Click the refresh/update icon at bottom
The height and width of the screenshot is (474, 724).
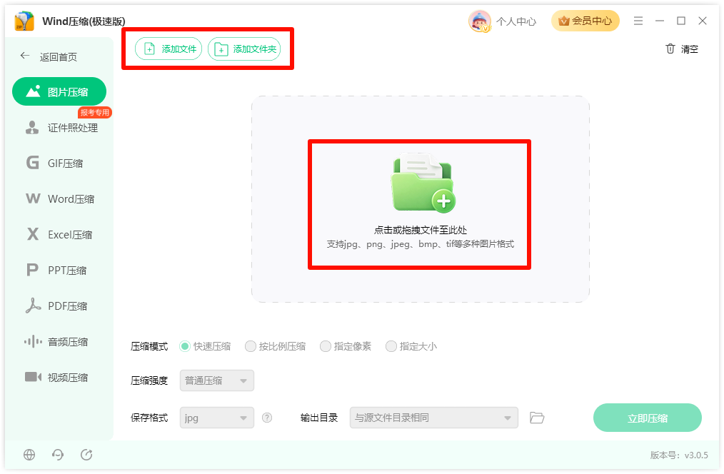[x=86, y=455]
